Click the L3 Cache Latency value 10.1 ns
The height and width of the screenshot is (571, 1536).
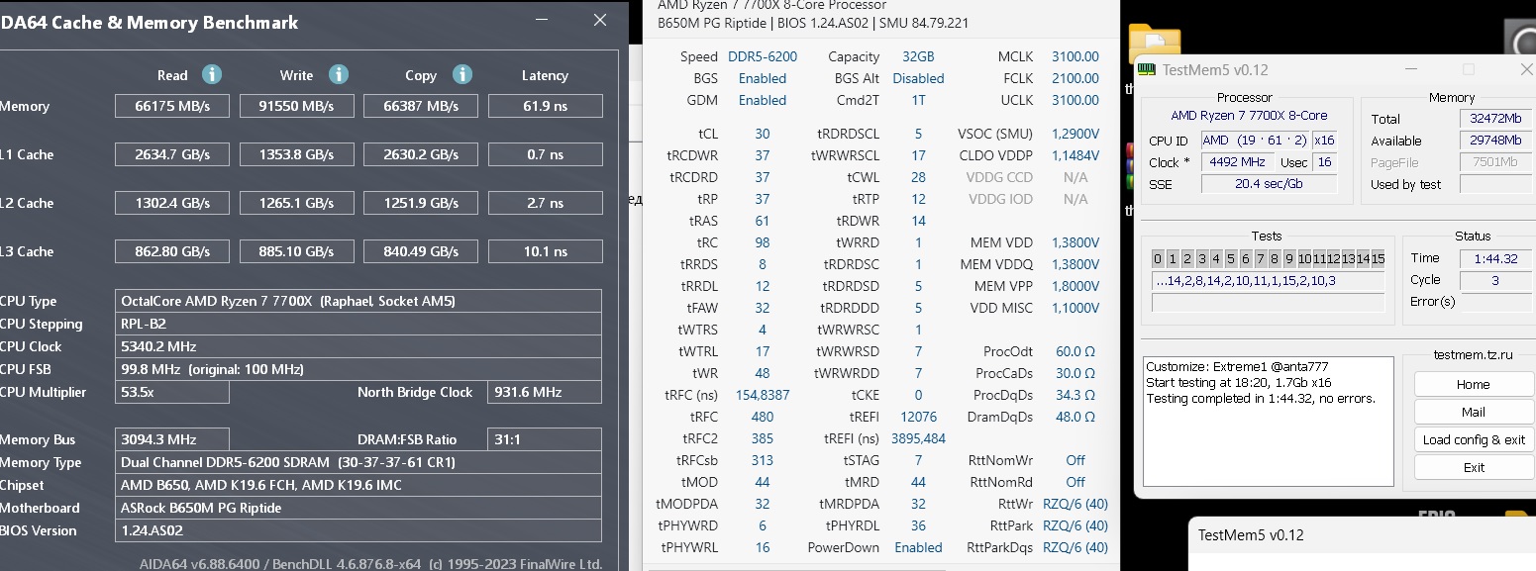545,251
